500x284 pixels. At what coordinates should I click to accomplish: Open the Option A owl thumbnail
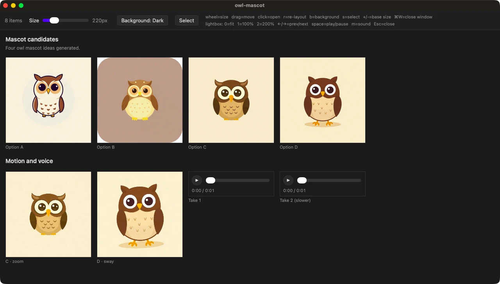pos(48,100)
